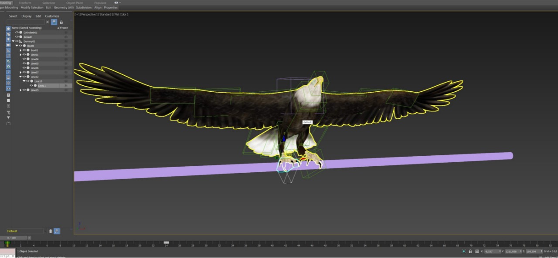This screenshot has width=558, height=258.
Task: Collapse the Dummy01 hierarchy
Action: pos(13,41)
